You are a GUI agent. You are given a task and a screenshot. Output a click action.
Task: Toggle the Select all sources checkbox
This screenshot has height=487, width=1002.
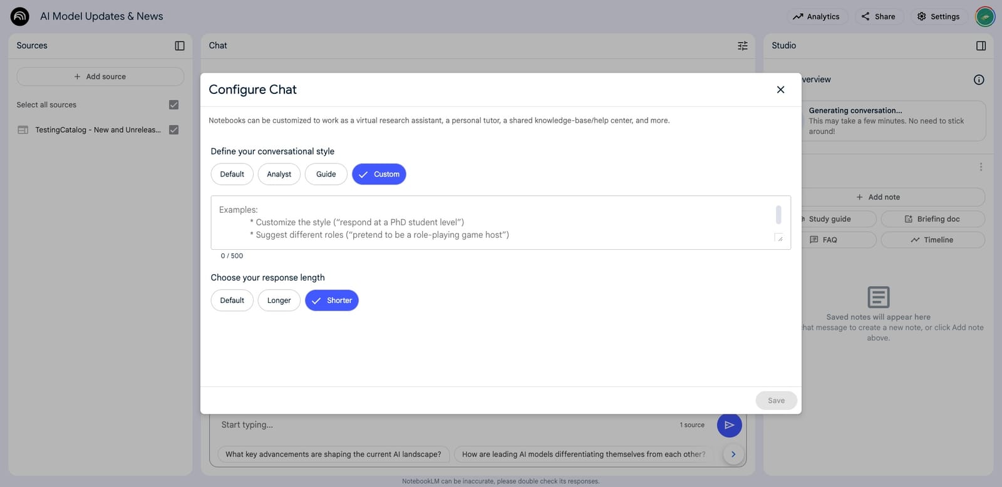(x=173, y=105)
